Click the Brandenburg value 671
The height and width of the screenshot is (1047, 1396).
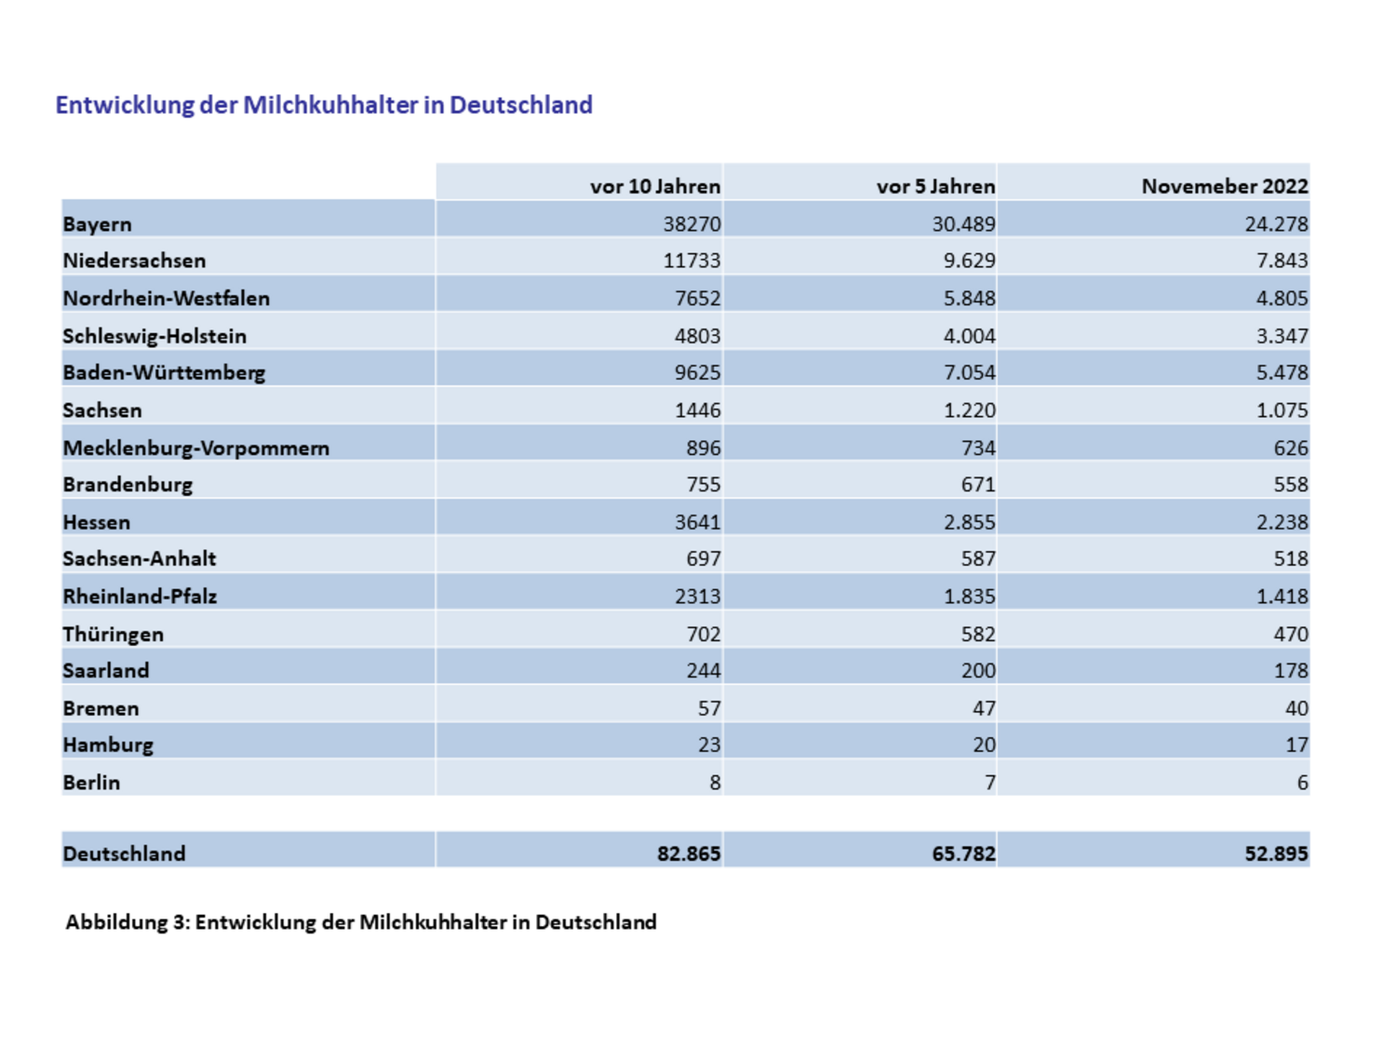click(978, 484)
